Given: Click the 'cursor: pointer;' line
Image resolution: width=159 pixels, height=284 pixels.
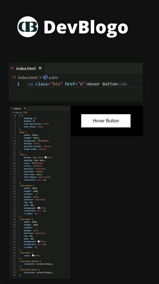Looking at the screenshot, I should coord(33,166).
